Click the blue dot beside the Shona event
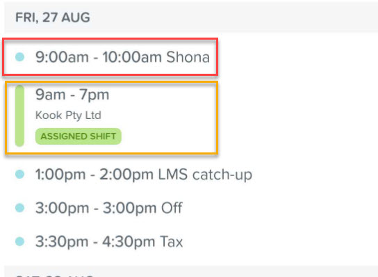 tap(19, 57)
